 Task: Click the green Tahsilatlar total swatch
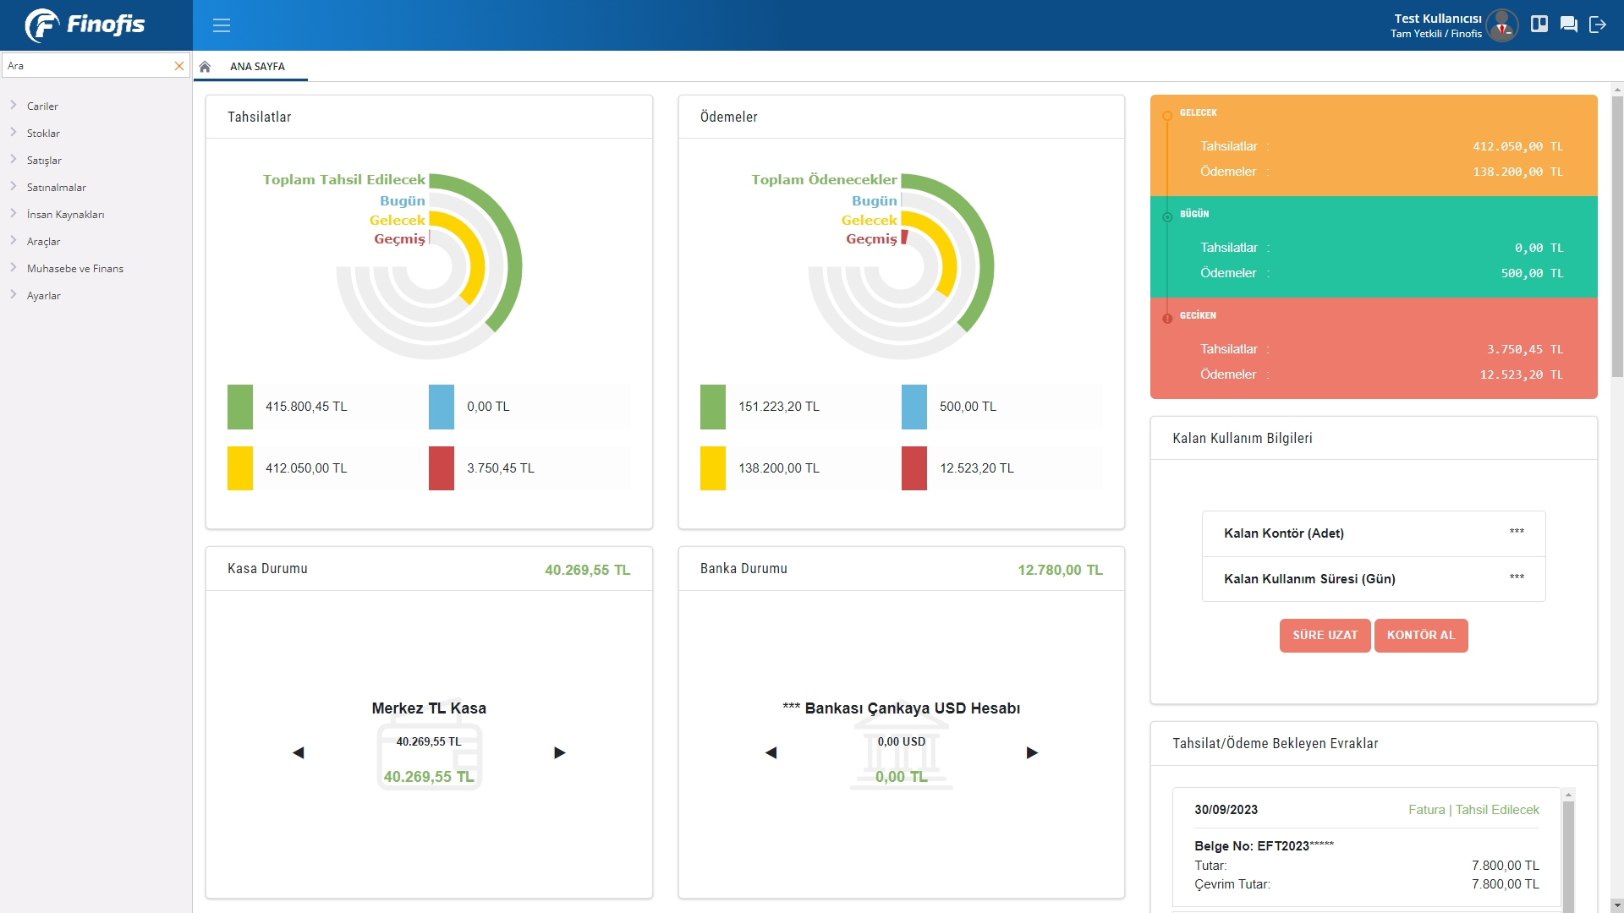[240, 407]
